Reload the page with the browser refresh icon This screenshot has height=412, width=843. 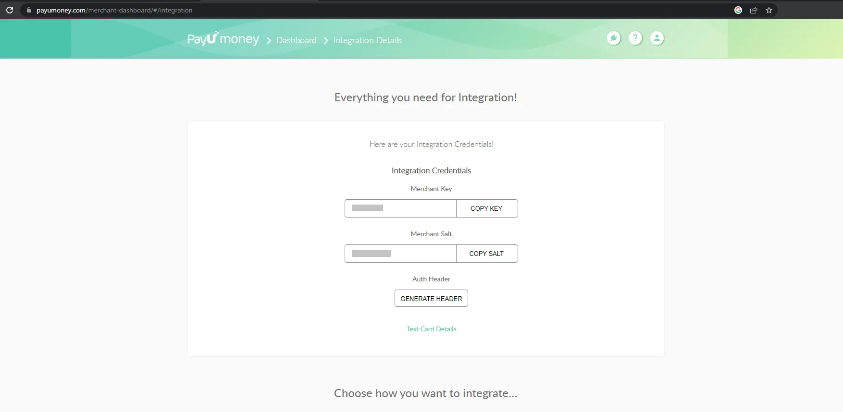pos(10,10)
